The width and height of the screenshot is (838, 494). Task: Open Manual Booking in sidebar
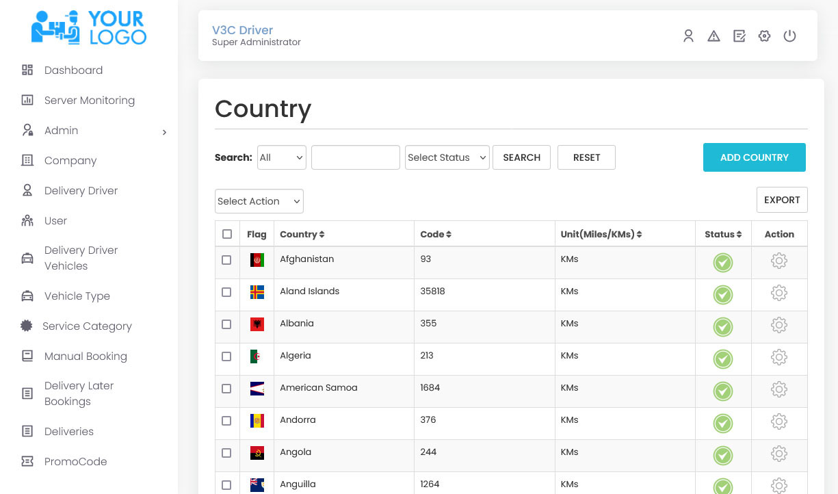click(86, 356)
